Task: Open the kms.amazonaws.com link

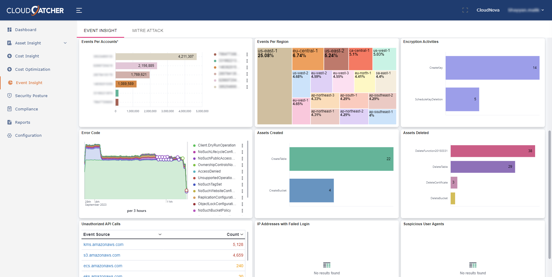Action: pyautogui.click(x=103, y=244)
